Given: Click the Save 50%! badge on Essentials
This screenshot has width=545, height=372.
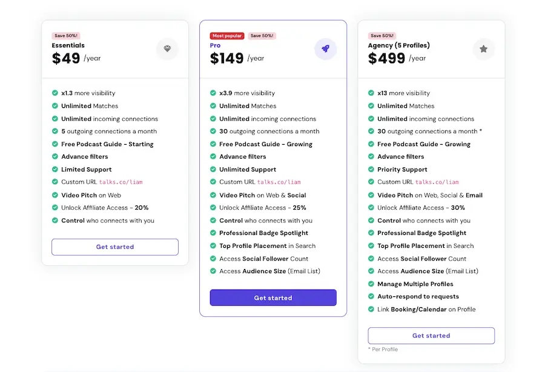Looking at the screenshot, I should [66, 36].
